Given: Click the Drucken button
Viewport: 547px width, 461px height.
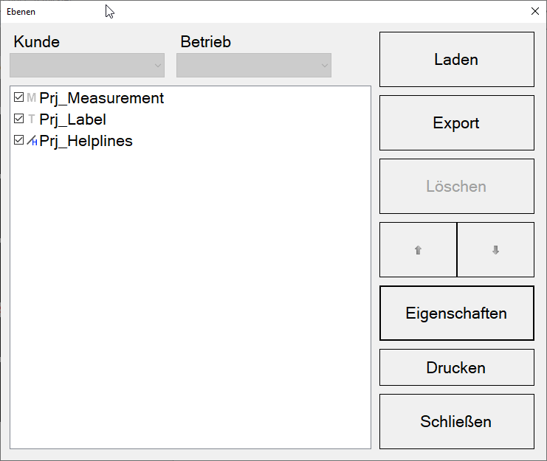Looking at the screenshot, I should pos(456,367).
